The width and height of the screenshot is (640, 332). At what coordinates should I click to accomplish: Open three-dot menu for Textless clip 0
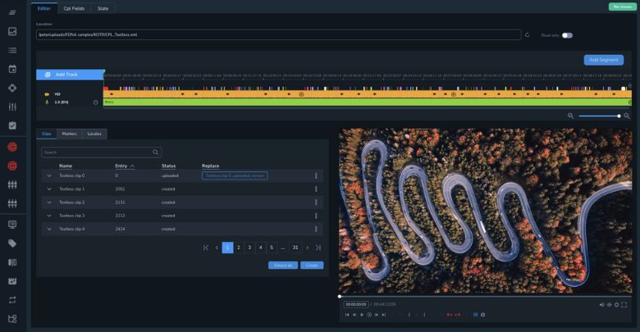(316, 175)
